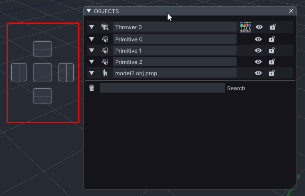305x196 pixels.
Task: Toggle the lock on Thrower 0
Action: (x=272, y=27)
